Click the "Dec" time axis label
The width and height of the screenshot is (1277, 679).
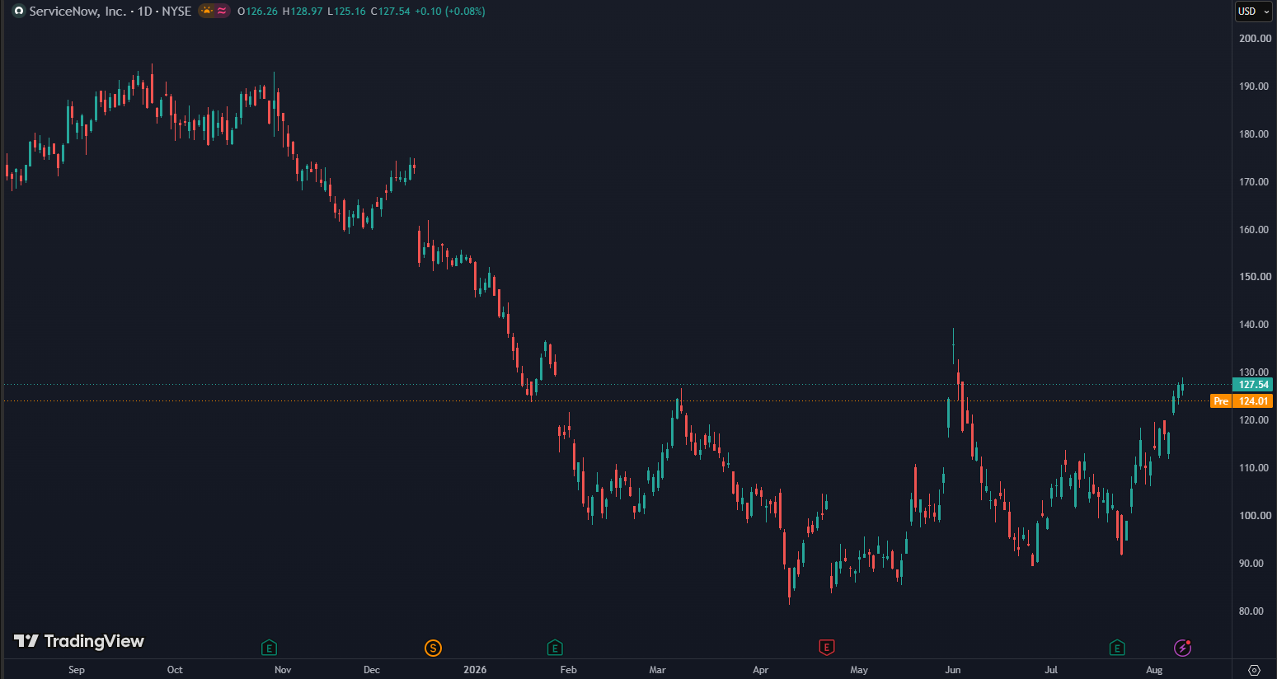coord(372,670)
